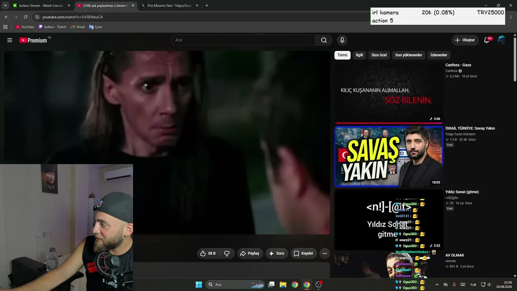517x291 pixels.
Task: Open the Canfeza - Gaza video thumbnail
Action: click(x=389, y=93)
